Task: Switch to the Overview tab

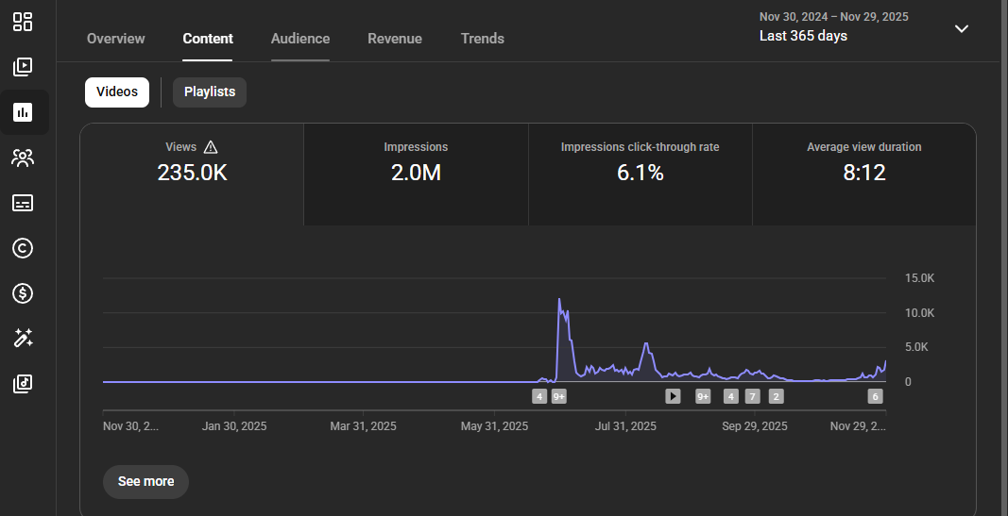Action: point(115,39)
